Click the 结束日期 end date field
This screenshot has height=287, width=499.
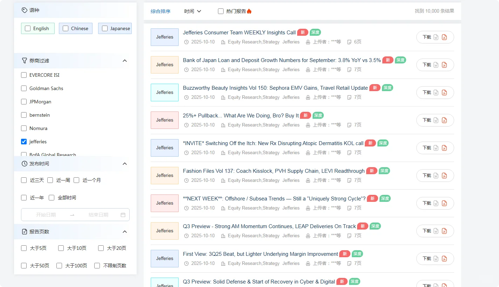click(x=98, y=215)
